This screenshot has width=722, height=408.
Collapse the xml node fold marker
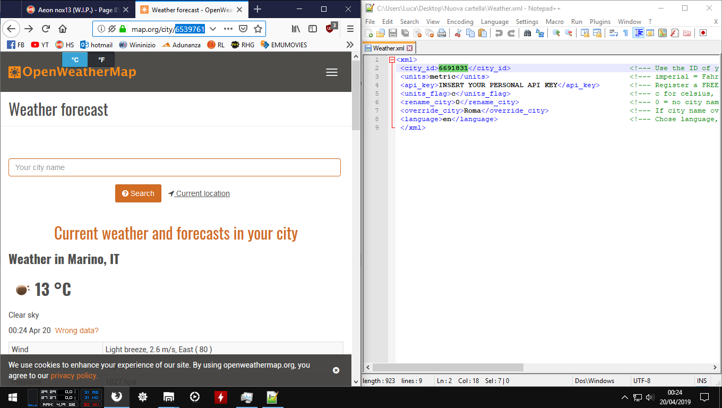[392, 60]
